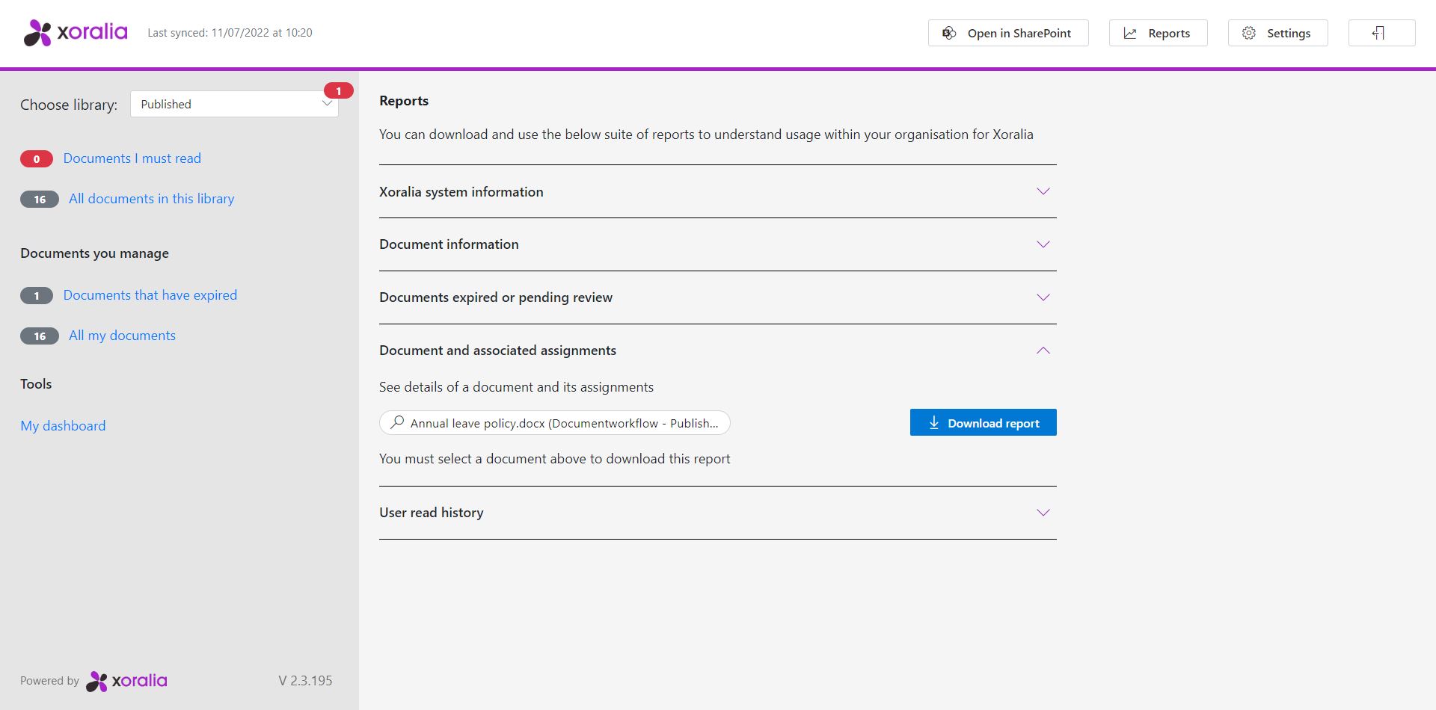
Task: Open Documents that have expired
Action: (x=150, y=295)
